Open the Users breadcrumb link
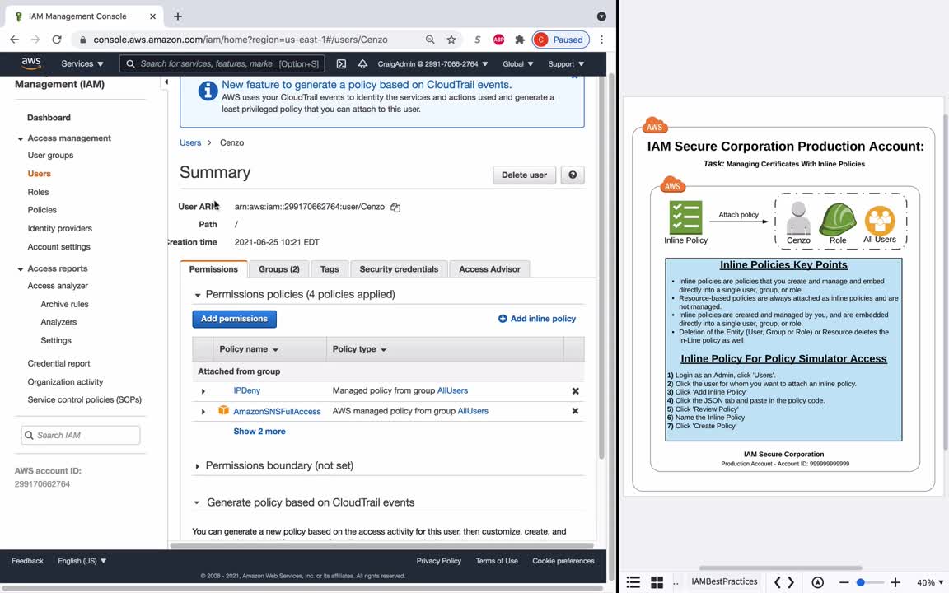Screen dimensions: 949x593 pyautogui.click(x=190, y=142)
